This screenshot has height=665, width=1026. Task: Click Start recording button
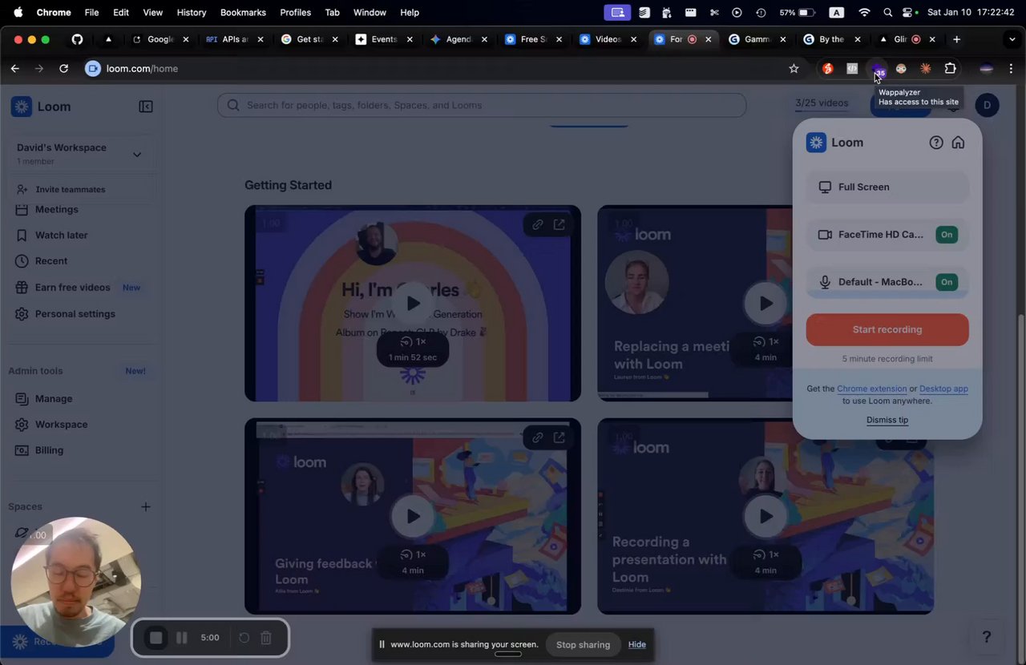pyautogui.click(x=887, y=329)
